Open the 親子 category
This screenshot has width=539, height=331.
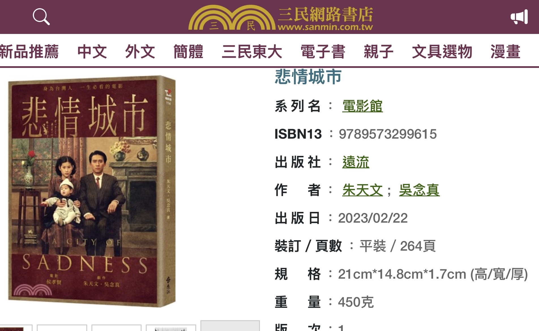(x=378, y=51)
